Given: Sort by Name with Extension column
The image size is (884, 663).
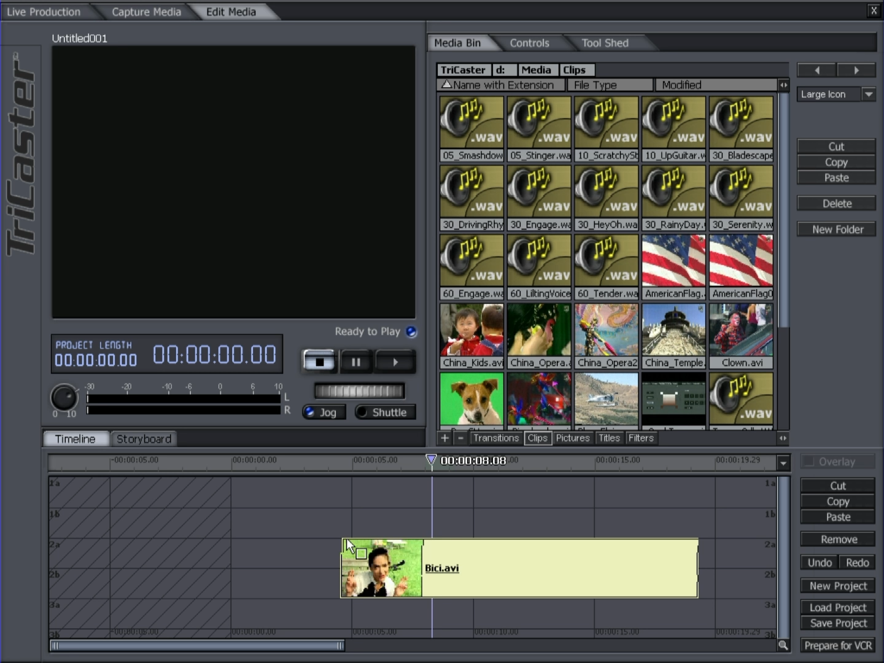Looking at the screenshot, I should (x=500, y=85).
